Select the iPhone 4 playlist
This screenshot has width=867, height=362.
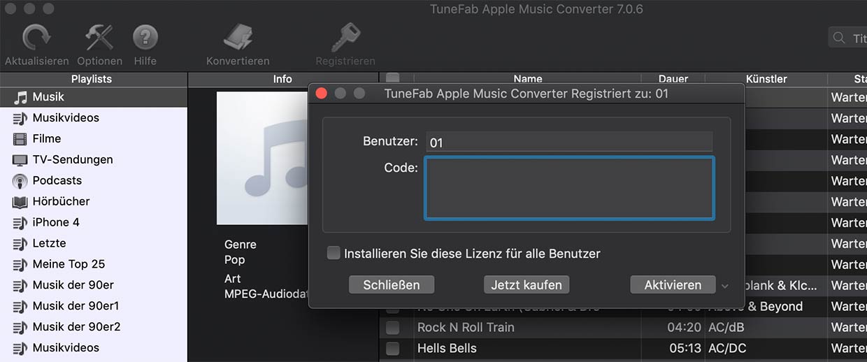click(94, 222)
